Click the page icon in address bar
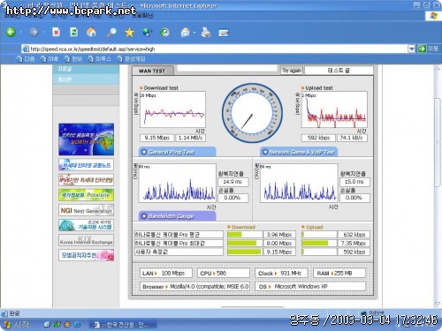Image resolution: width=442 pixels, height=331 pixels. [x=26, y=49]
